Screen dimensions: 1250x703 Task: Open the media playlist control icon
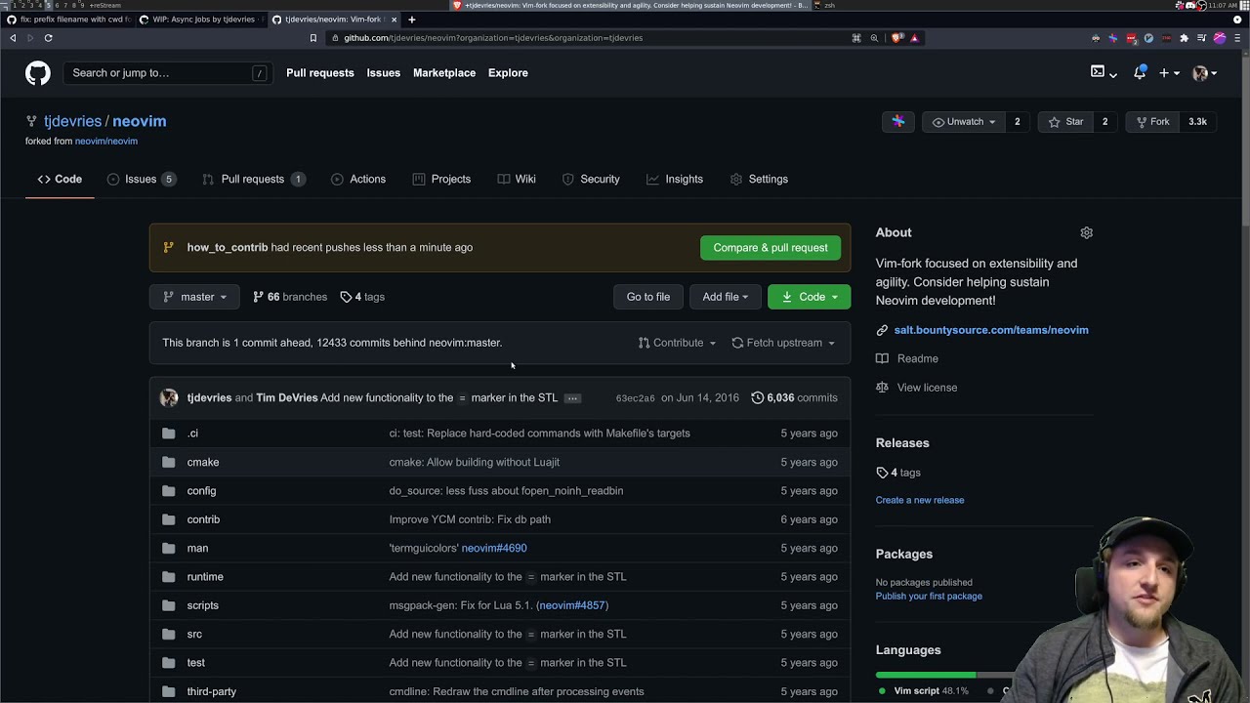coord(1201,38)
